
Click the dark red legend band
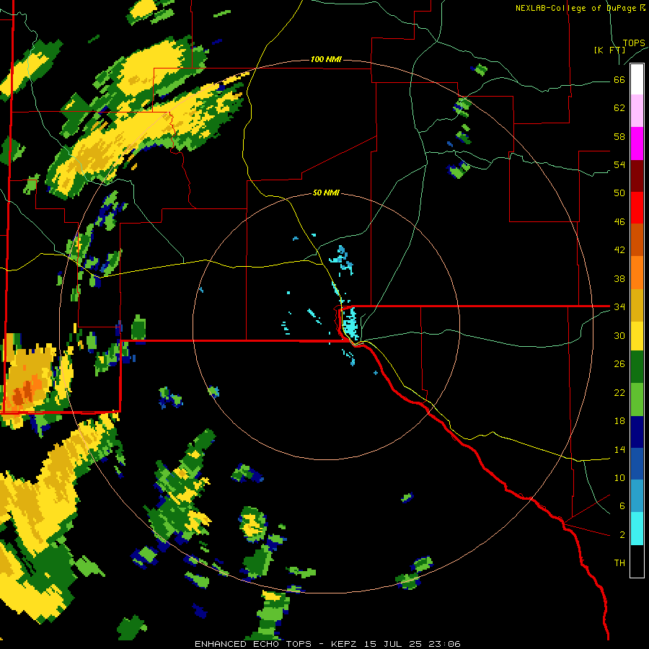637,176
